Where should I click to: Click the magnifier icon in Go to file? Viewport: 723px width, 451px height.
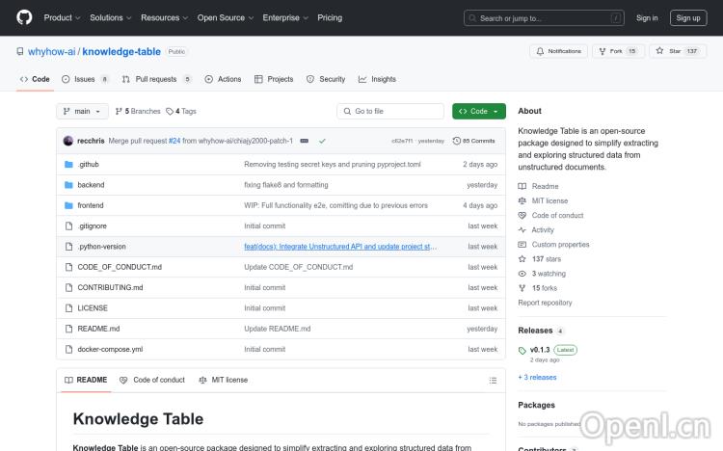pos(347,111)
